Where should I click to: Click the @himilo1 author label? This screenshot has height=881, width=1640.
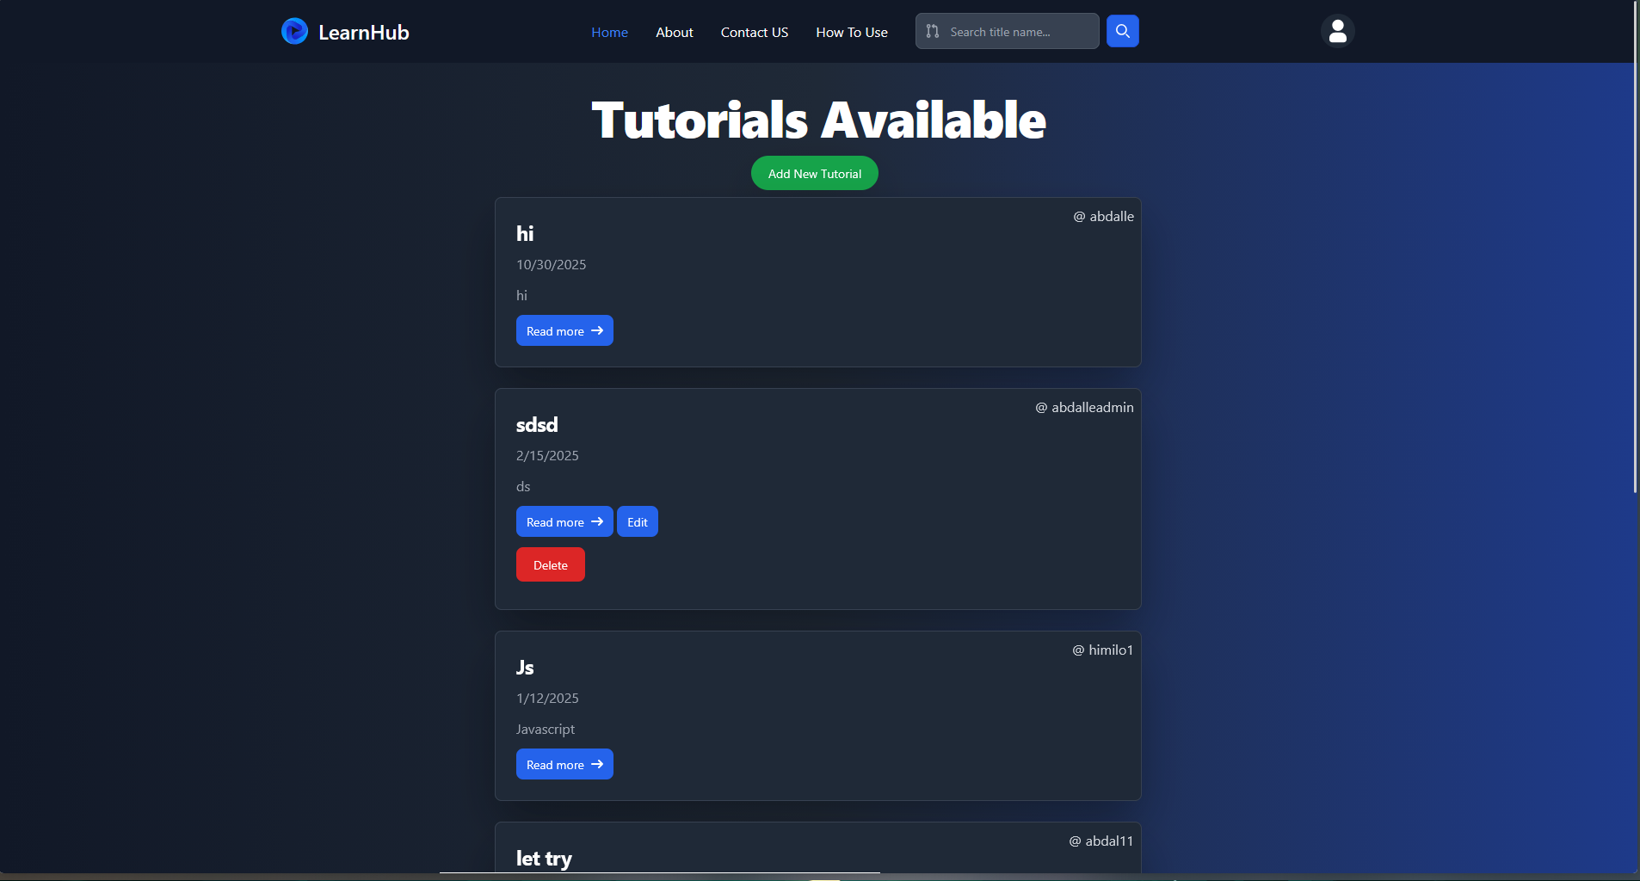[x=1102, y=650]
